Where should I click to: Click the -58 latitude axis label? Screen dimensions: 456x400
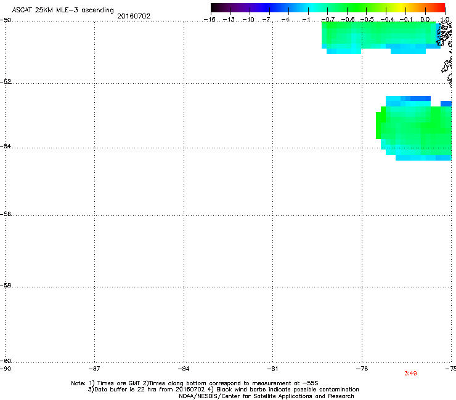6,286
